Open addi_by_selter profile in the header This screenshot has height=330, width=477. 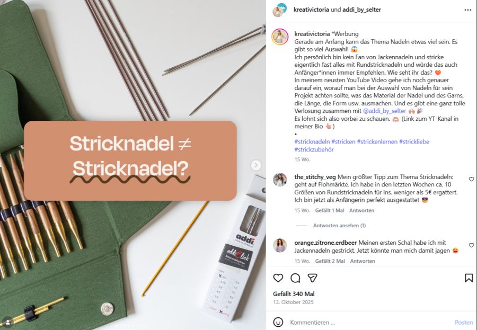point(361,10)
